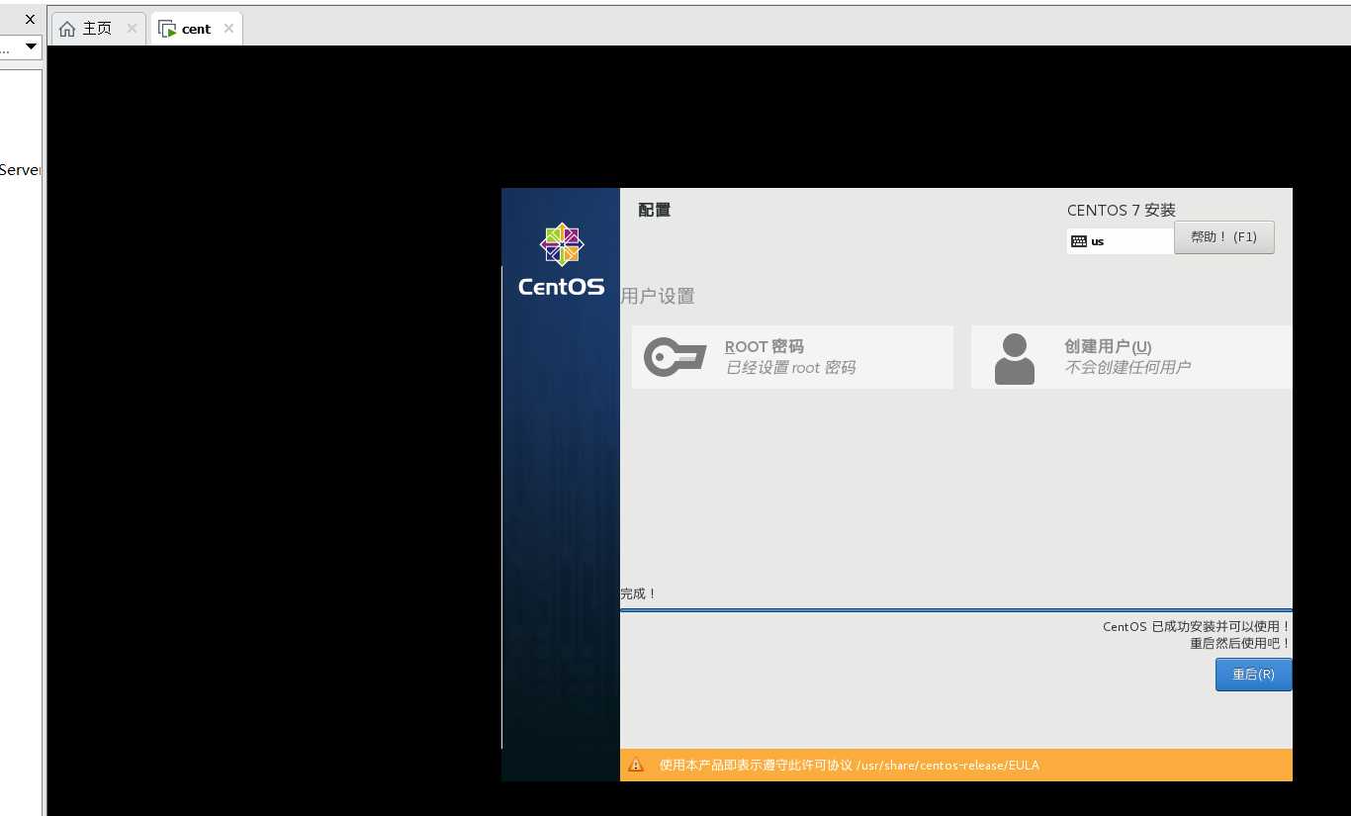Viewport: 1351px width, 816px height.
Task: Select the Server item in library panel
Action: tap(20, 169)
